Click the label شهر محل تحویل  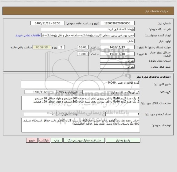tap(161, 67)
